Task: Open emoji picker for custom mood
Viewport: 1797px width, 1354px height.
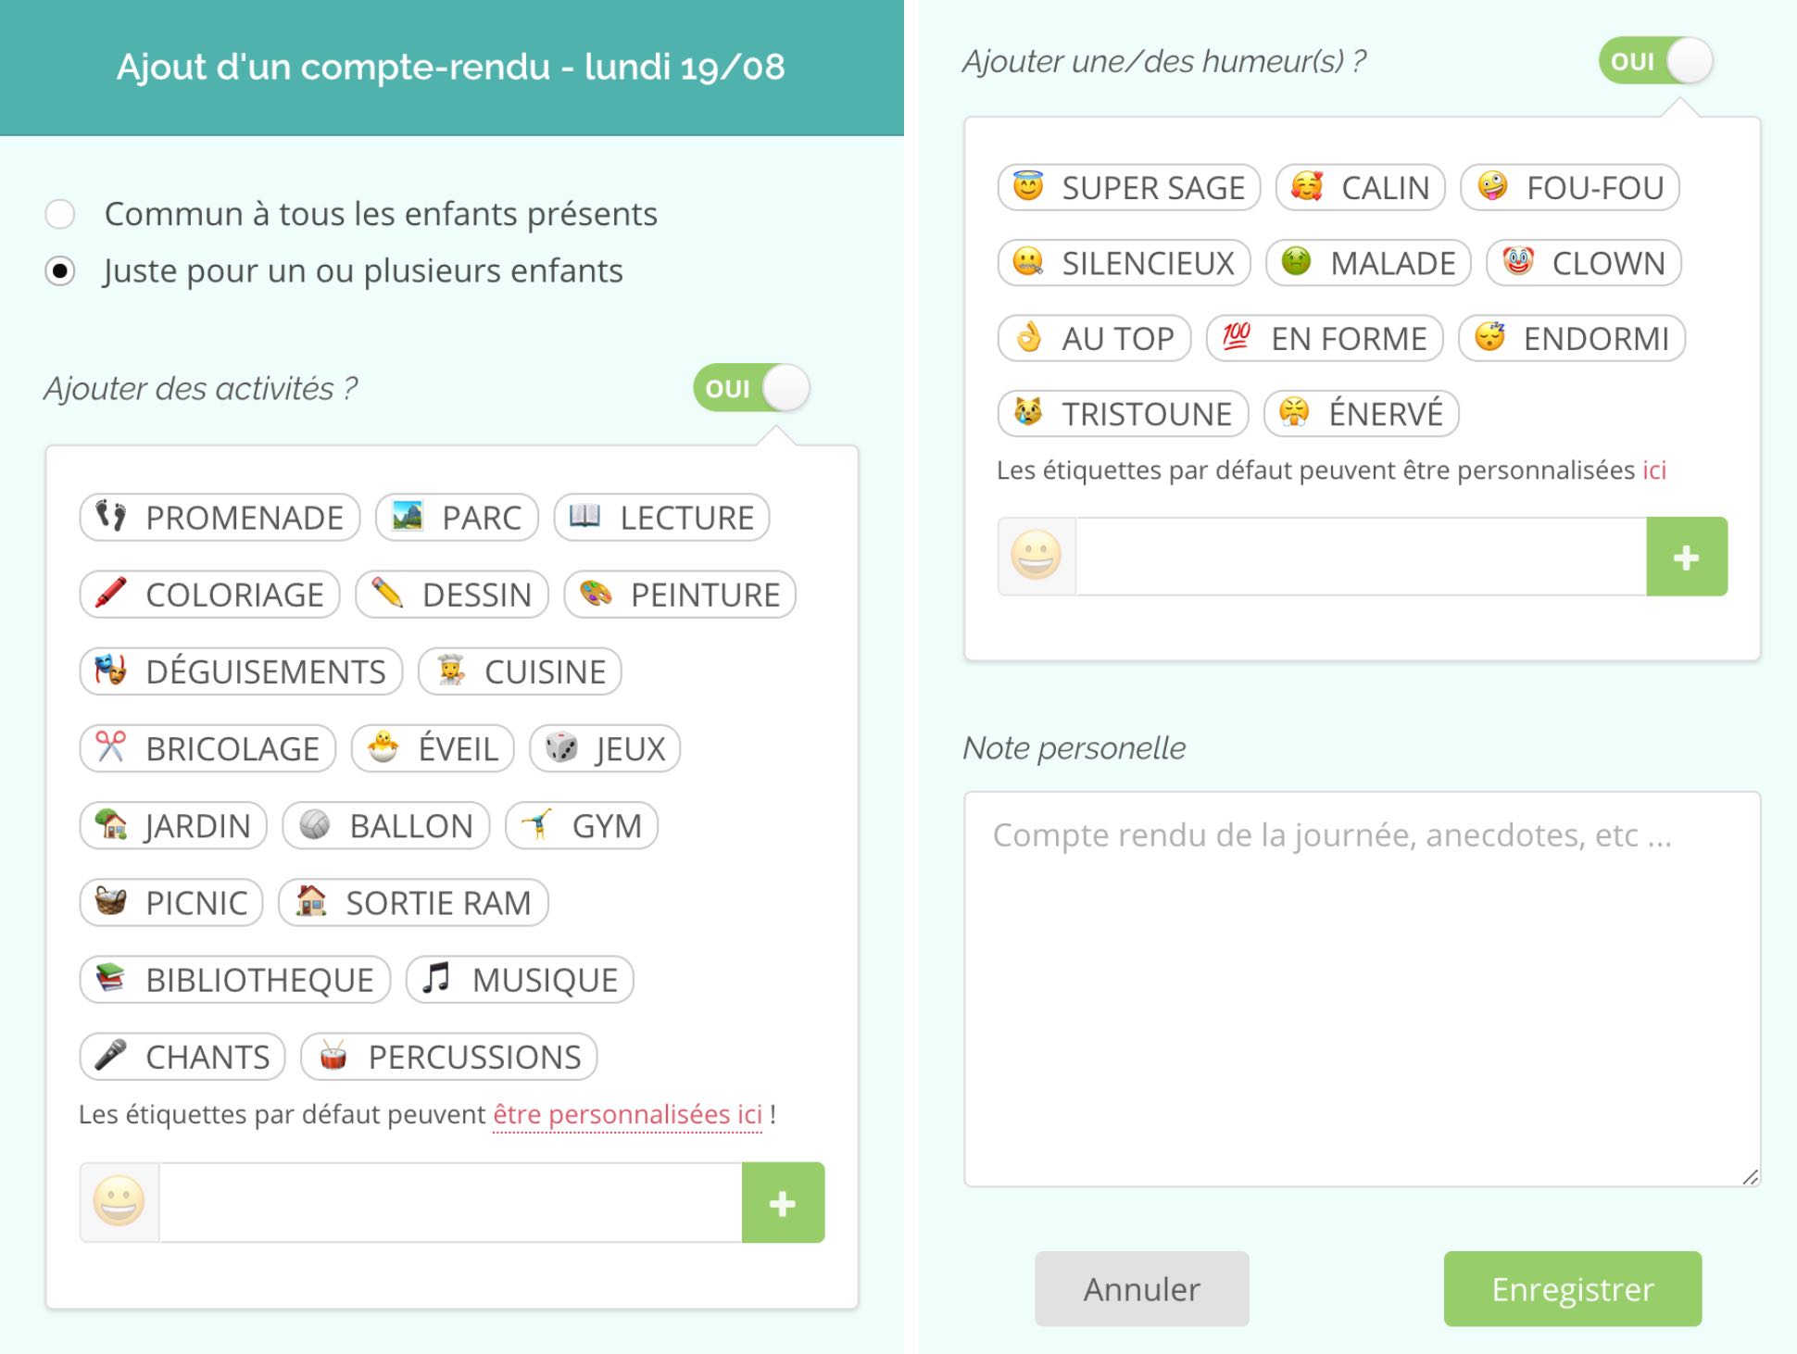Action: coord(1037,556)
